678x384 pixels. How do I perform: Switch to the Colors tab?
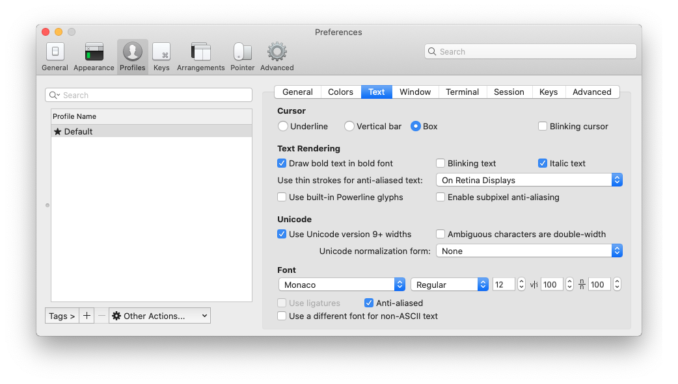click(340, 92)
